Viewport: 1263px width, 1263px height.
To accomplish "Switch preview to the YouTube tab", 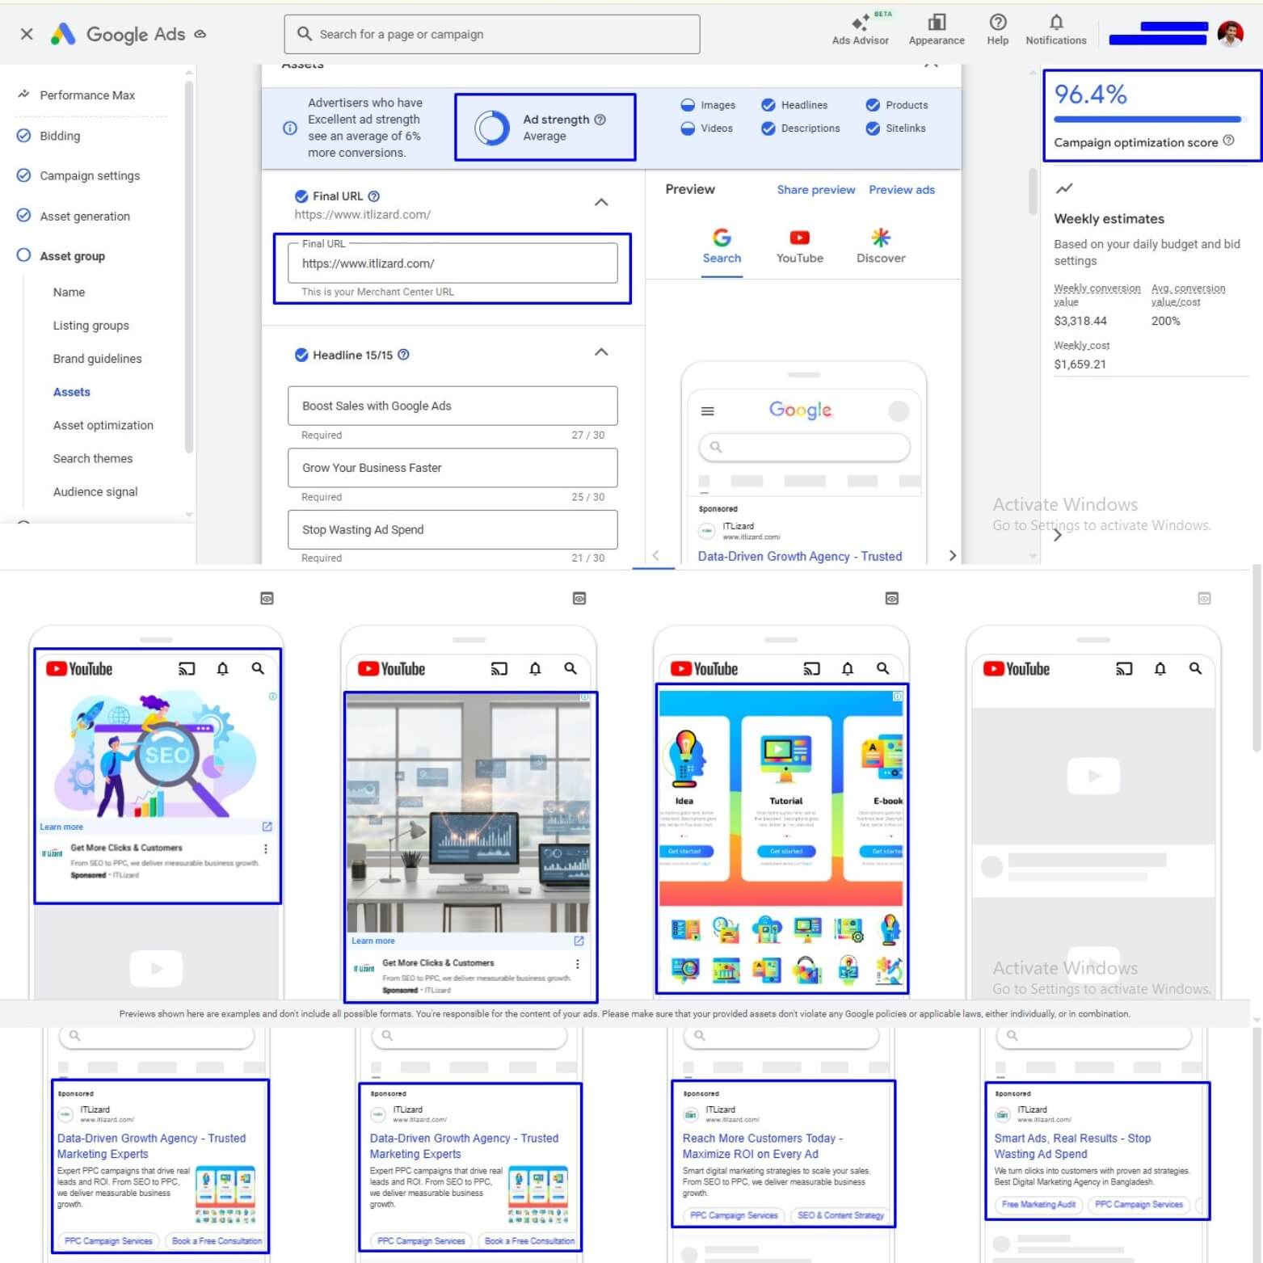I will point(799,246).
